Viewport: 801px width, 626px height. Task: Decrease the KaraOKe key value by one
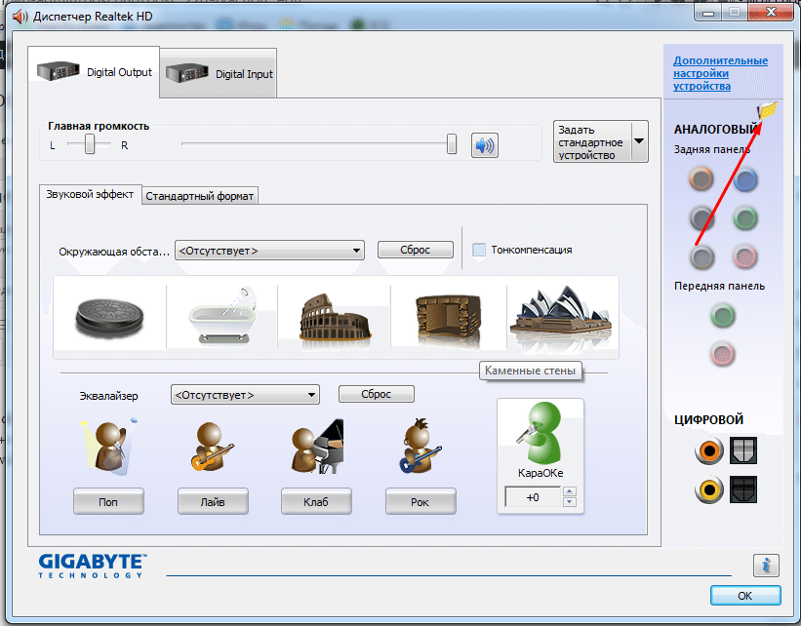tap(570, 502)
